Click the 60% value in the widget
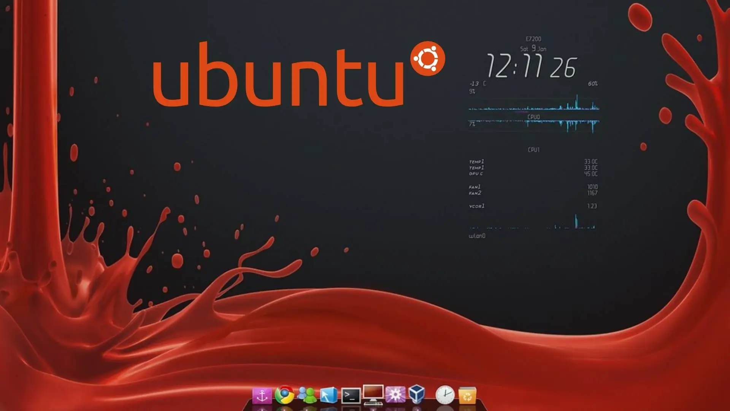The width and height of the screenshot is (730, 411). click(593, 83)
